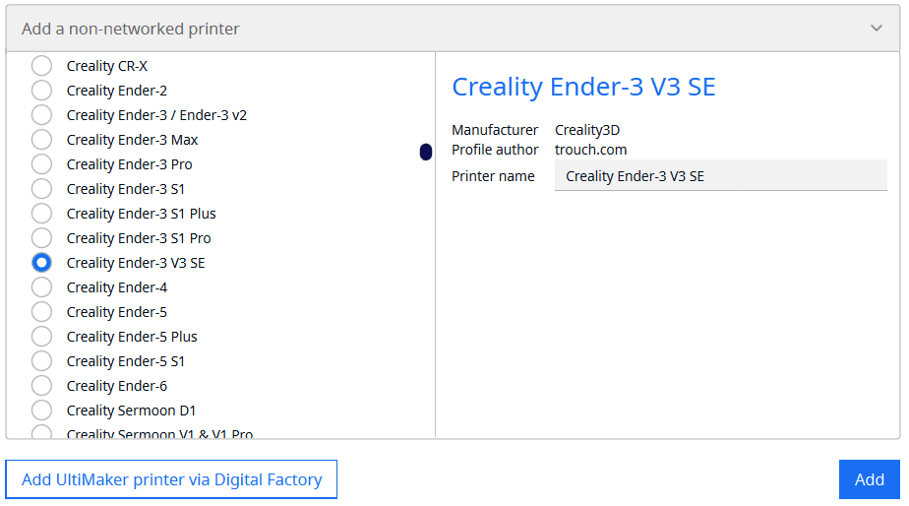Choose Creality Ender-5 from the list
The height and width of the screenshot is (506, 909).
(41, 312)
